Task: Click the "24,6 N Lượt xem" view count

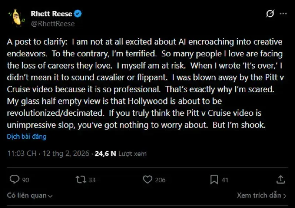Action: coord(120,154)
